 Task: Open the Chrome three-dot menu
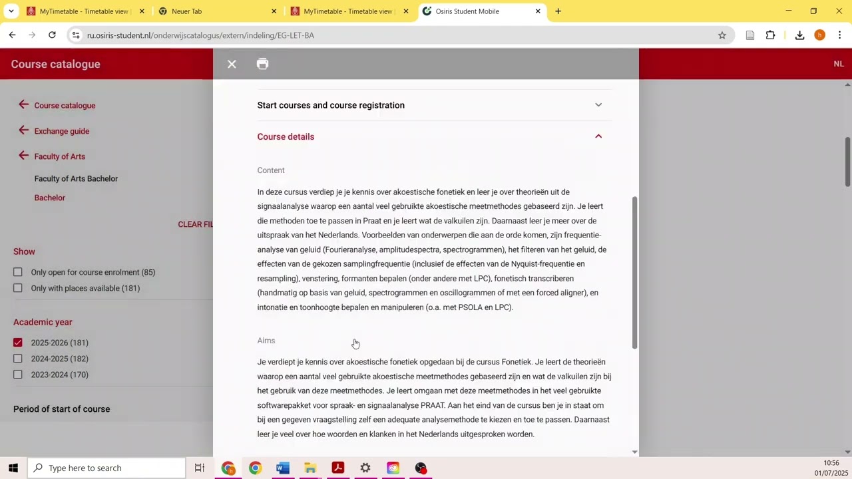(840, 35)
